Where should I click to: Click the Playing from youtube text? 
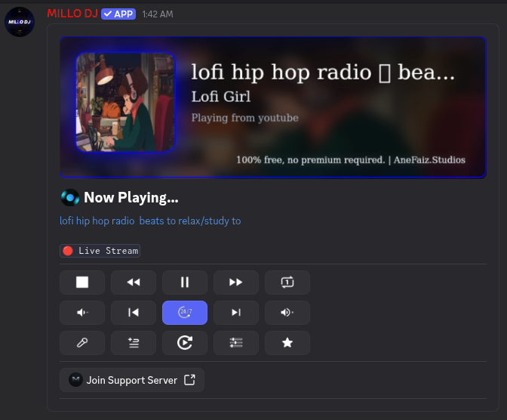coord(244,118)
